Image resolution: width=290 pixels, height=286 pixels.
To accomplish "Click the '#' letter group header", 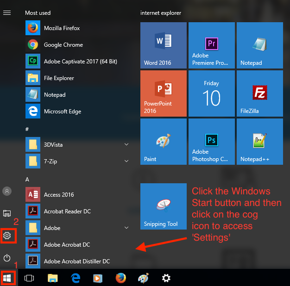I will tap(27, 129).
